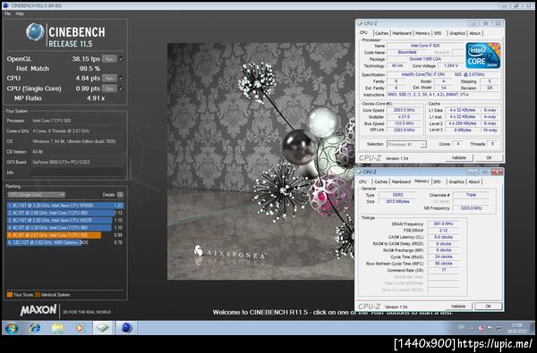Toggle the OpenGL test checkbox
The height and width of the screenshot is (353, 537).
[x=121, y=59]
